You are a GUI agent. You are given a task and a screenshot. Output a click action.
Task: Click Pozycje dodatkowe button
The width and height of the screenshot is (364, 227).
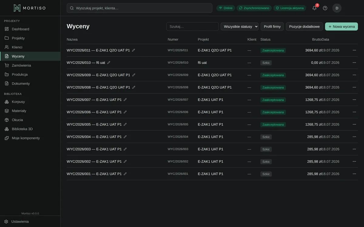click(x=304, y=26)
